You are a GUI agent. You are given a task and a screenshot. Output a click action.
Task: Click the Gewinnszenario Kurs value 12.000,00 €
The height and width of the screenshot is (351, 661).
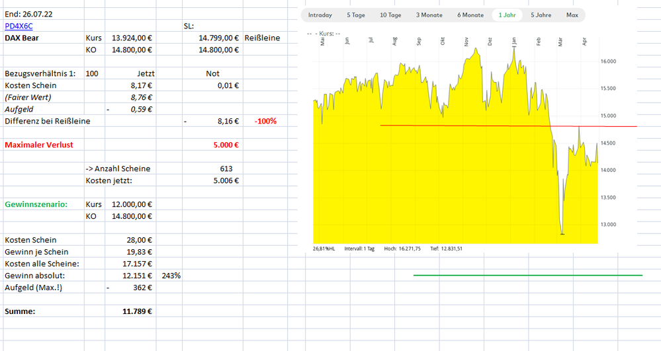[x=132, y=204]
